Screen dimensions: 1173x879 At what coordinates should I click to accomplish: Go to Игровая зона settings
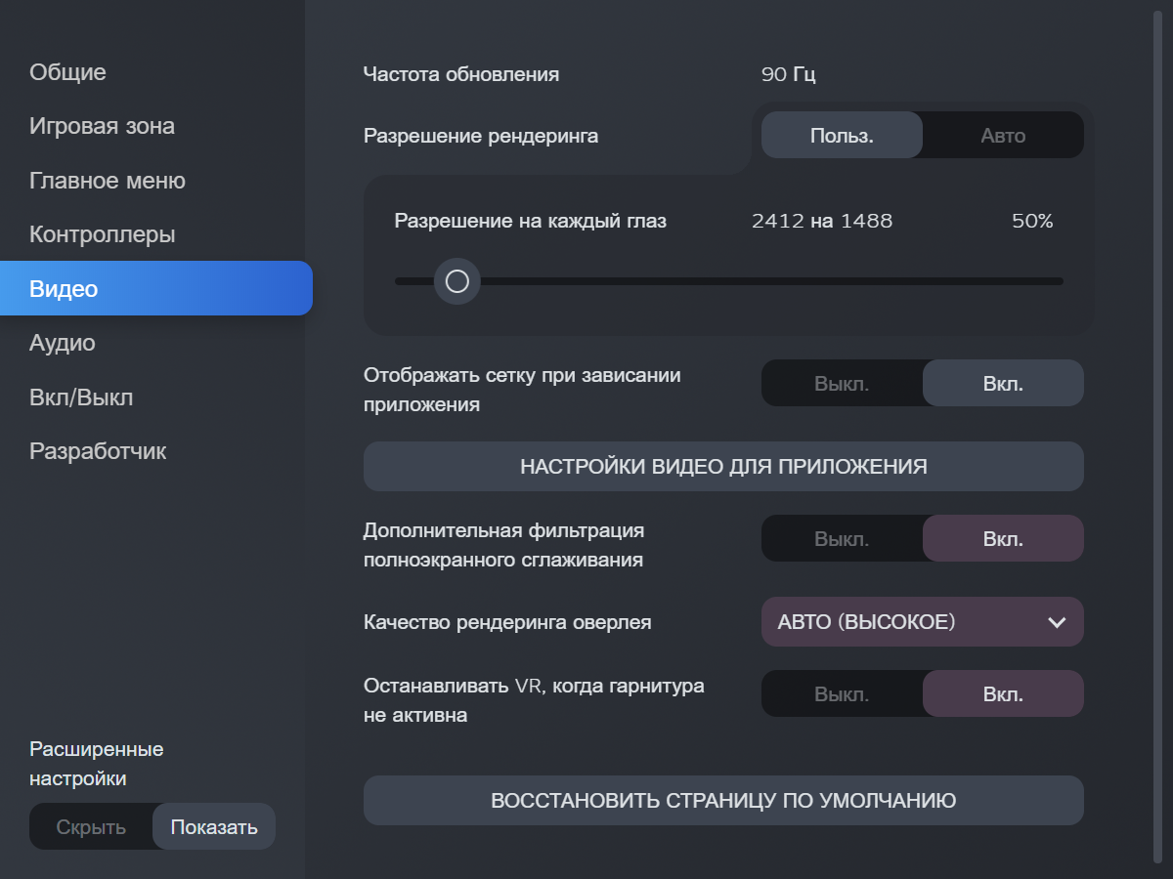103,126
